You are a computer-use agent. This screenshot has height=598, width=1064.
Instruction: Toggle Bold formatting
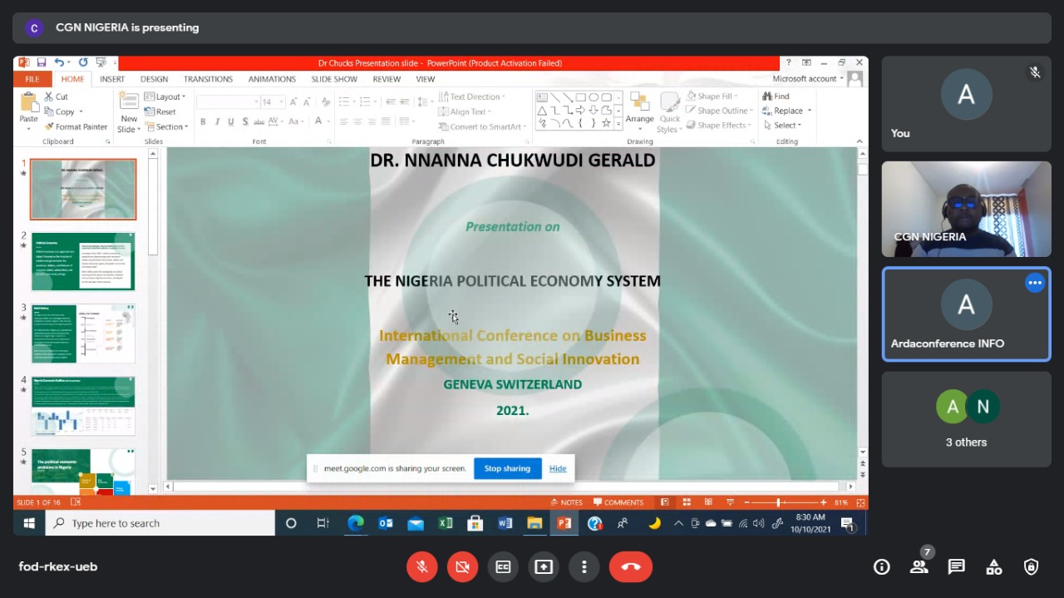tap(204, 121)
